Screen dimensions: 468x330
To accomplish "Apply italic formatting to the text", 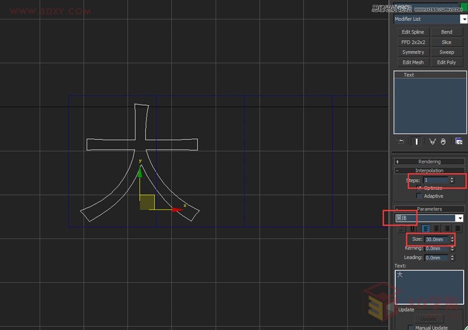I will pos(401,228).
